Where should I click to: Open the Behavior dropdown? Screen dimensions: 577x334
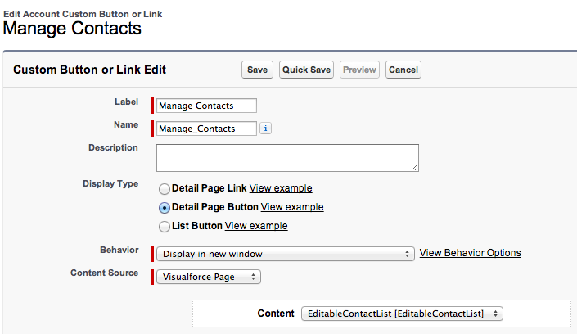click(x=286, y=254)
